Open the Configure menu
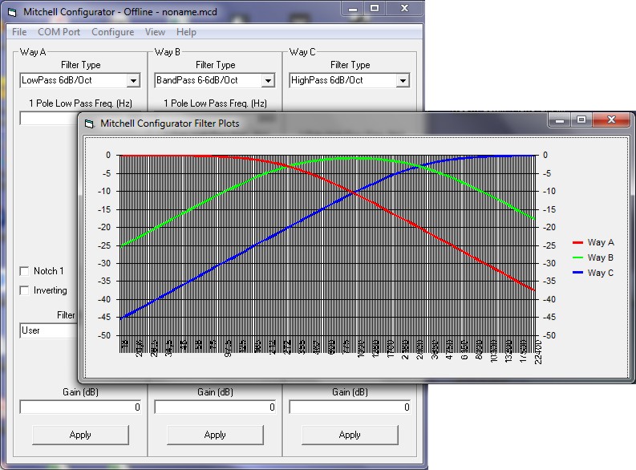The width and height of the screenshot is (636, 470). coord(113,32)
